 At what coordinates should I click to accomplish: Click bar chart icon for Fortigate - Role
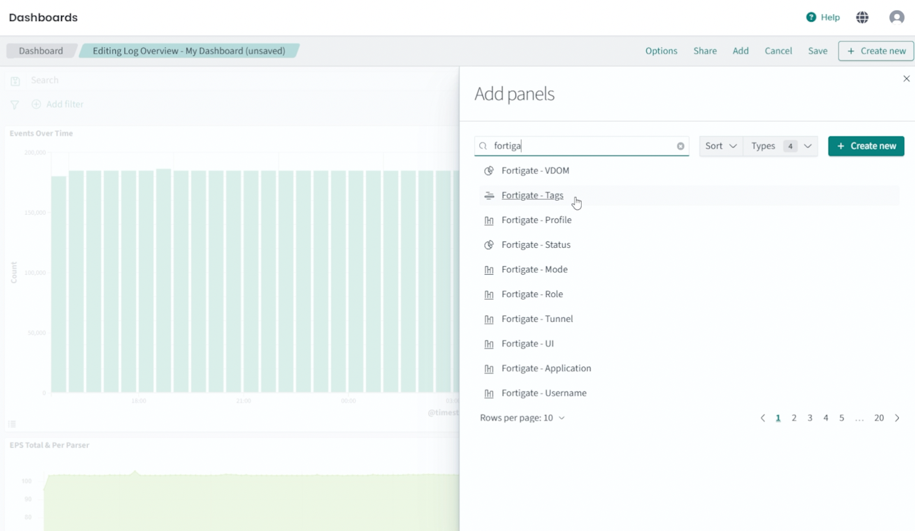(489, 295)
